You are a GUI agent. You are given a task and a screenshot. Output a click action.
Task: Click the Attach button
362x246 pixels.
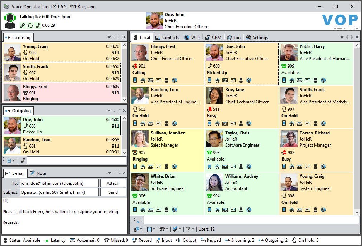coord(113,183)
